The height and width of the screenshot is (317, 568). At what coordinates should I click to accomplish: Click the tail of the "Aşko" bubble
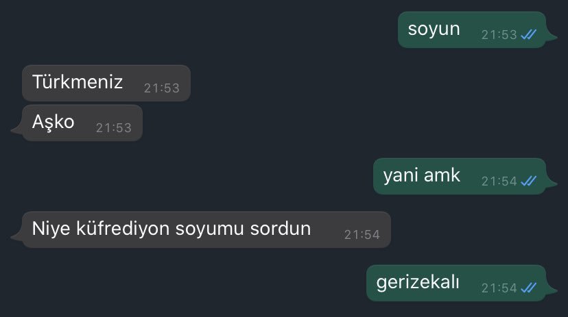pyautogui.click(x=17, y=130)
